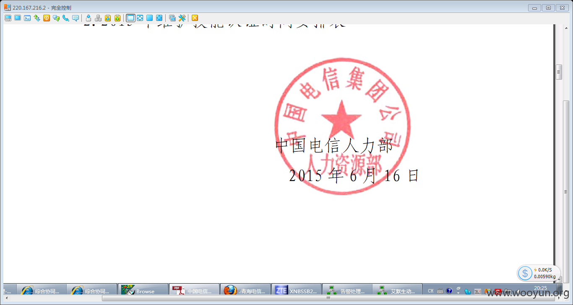
Task: Select Normal view mode icon
Action: pyautogui.click(x=130, y=18)
